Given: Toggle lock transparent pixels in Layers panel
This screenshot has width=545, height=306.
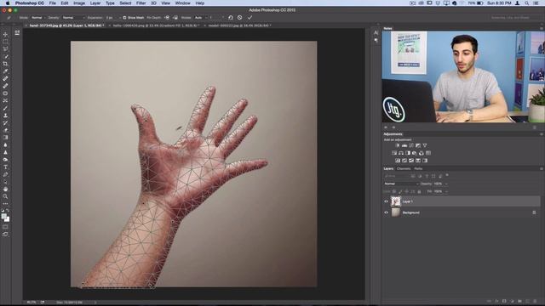Looking at the screenshot, I should point(394,191).
